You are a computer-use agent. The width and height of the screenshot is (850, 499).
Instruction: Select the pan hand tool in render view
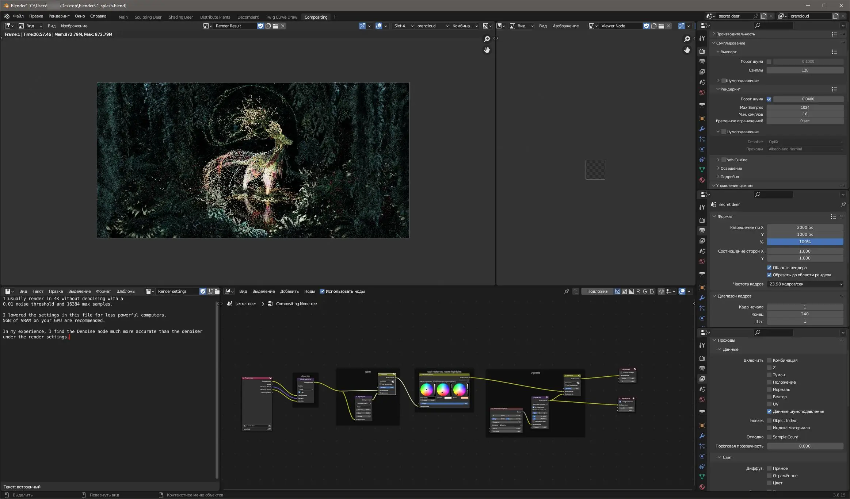pos(487,50)
